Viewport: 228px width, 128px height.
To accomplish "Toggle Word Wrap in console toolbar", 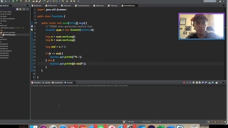I will (200, 82).
